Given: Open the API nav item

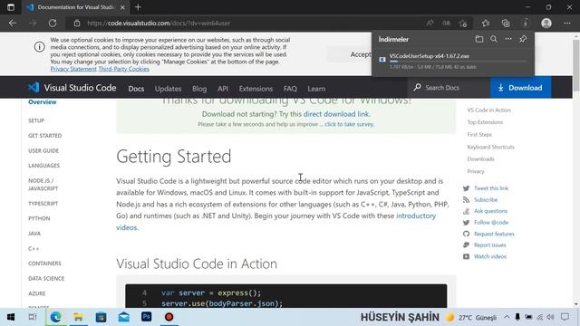Looking at the screenshot, I should click(x=223, y=89).
